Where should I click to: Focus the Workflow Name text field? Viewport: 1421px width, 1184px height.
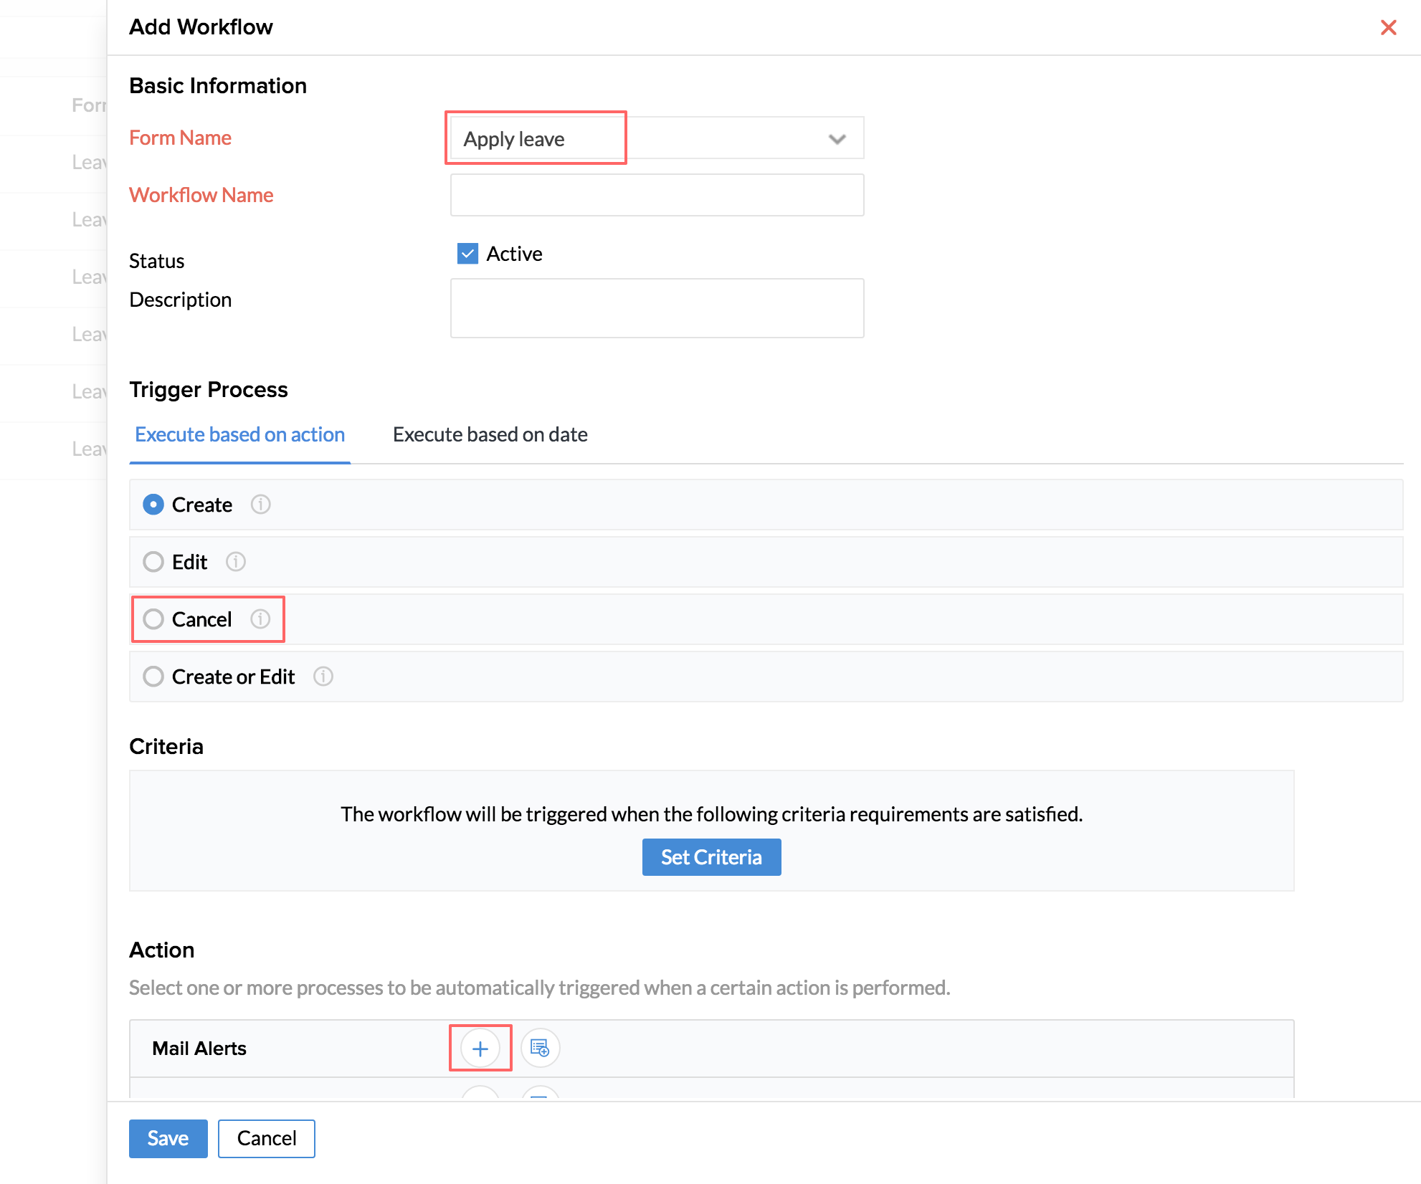(657, 195)
